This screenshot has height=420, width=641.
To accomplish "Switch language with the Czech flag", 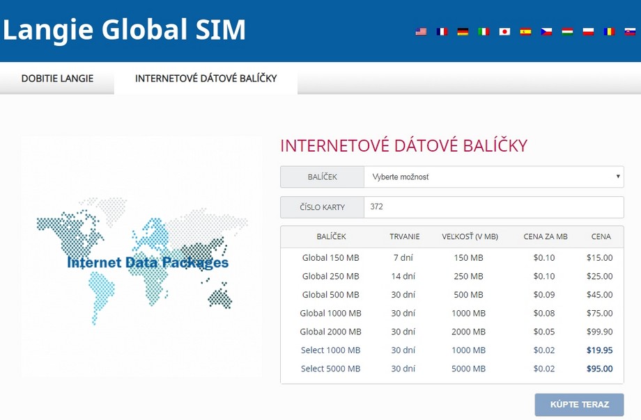I will click(546, 31).
